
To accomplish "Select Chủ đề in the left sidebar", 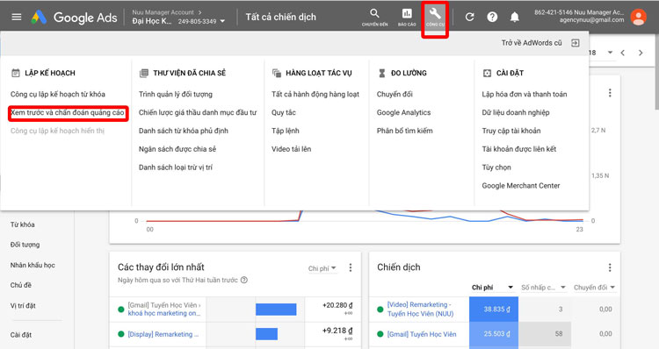I will (21, 285).
